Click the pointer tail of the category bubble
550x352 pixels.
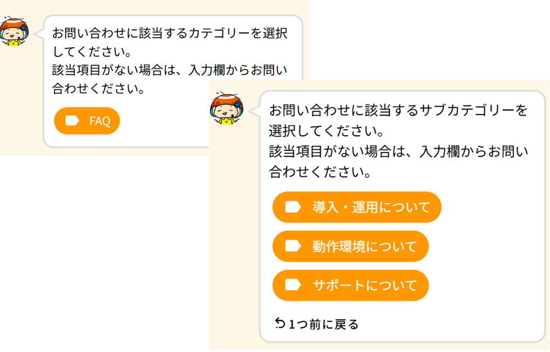tap(39, 34)
